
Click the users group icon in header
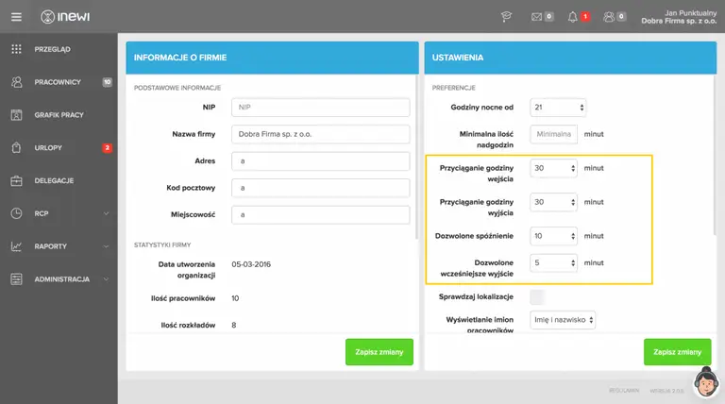point(609,16)
